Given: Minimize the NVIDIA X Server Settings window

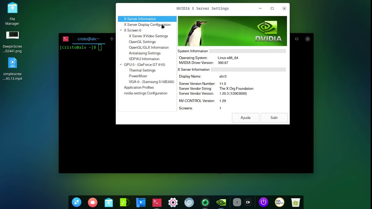Looking at the screenshot, I should pyautogui.click(x=260, y=8).
